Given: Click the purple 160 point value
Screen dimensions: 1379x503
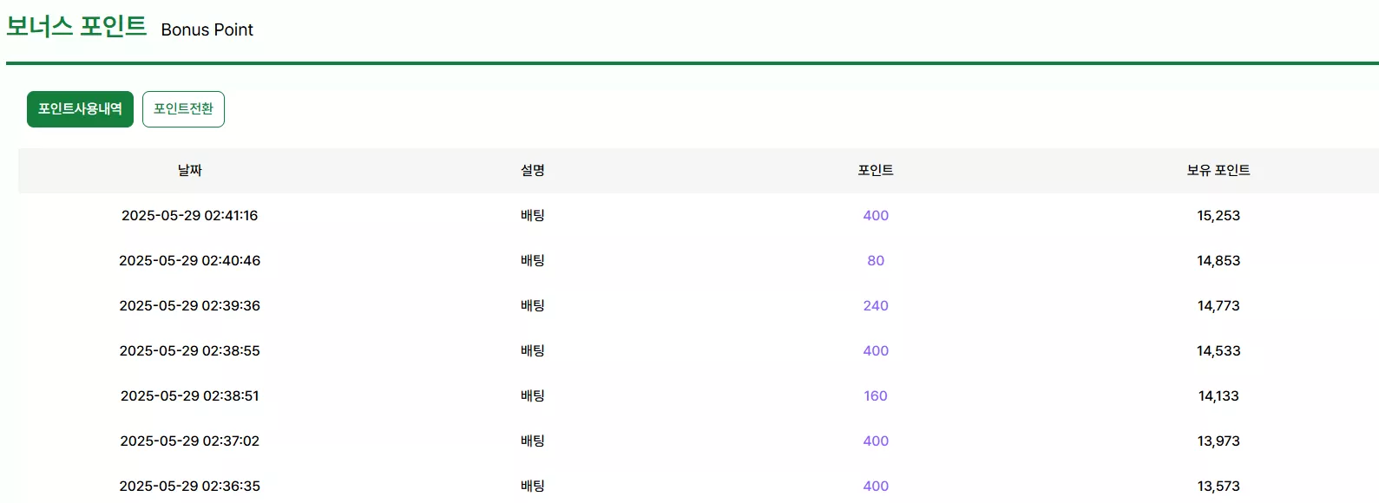Looking at the screenshot, I should 876,396.
